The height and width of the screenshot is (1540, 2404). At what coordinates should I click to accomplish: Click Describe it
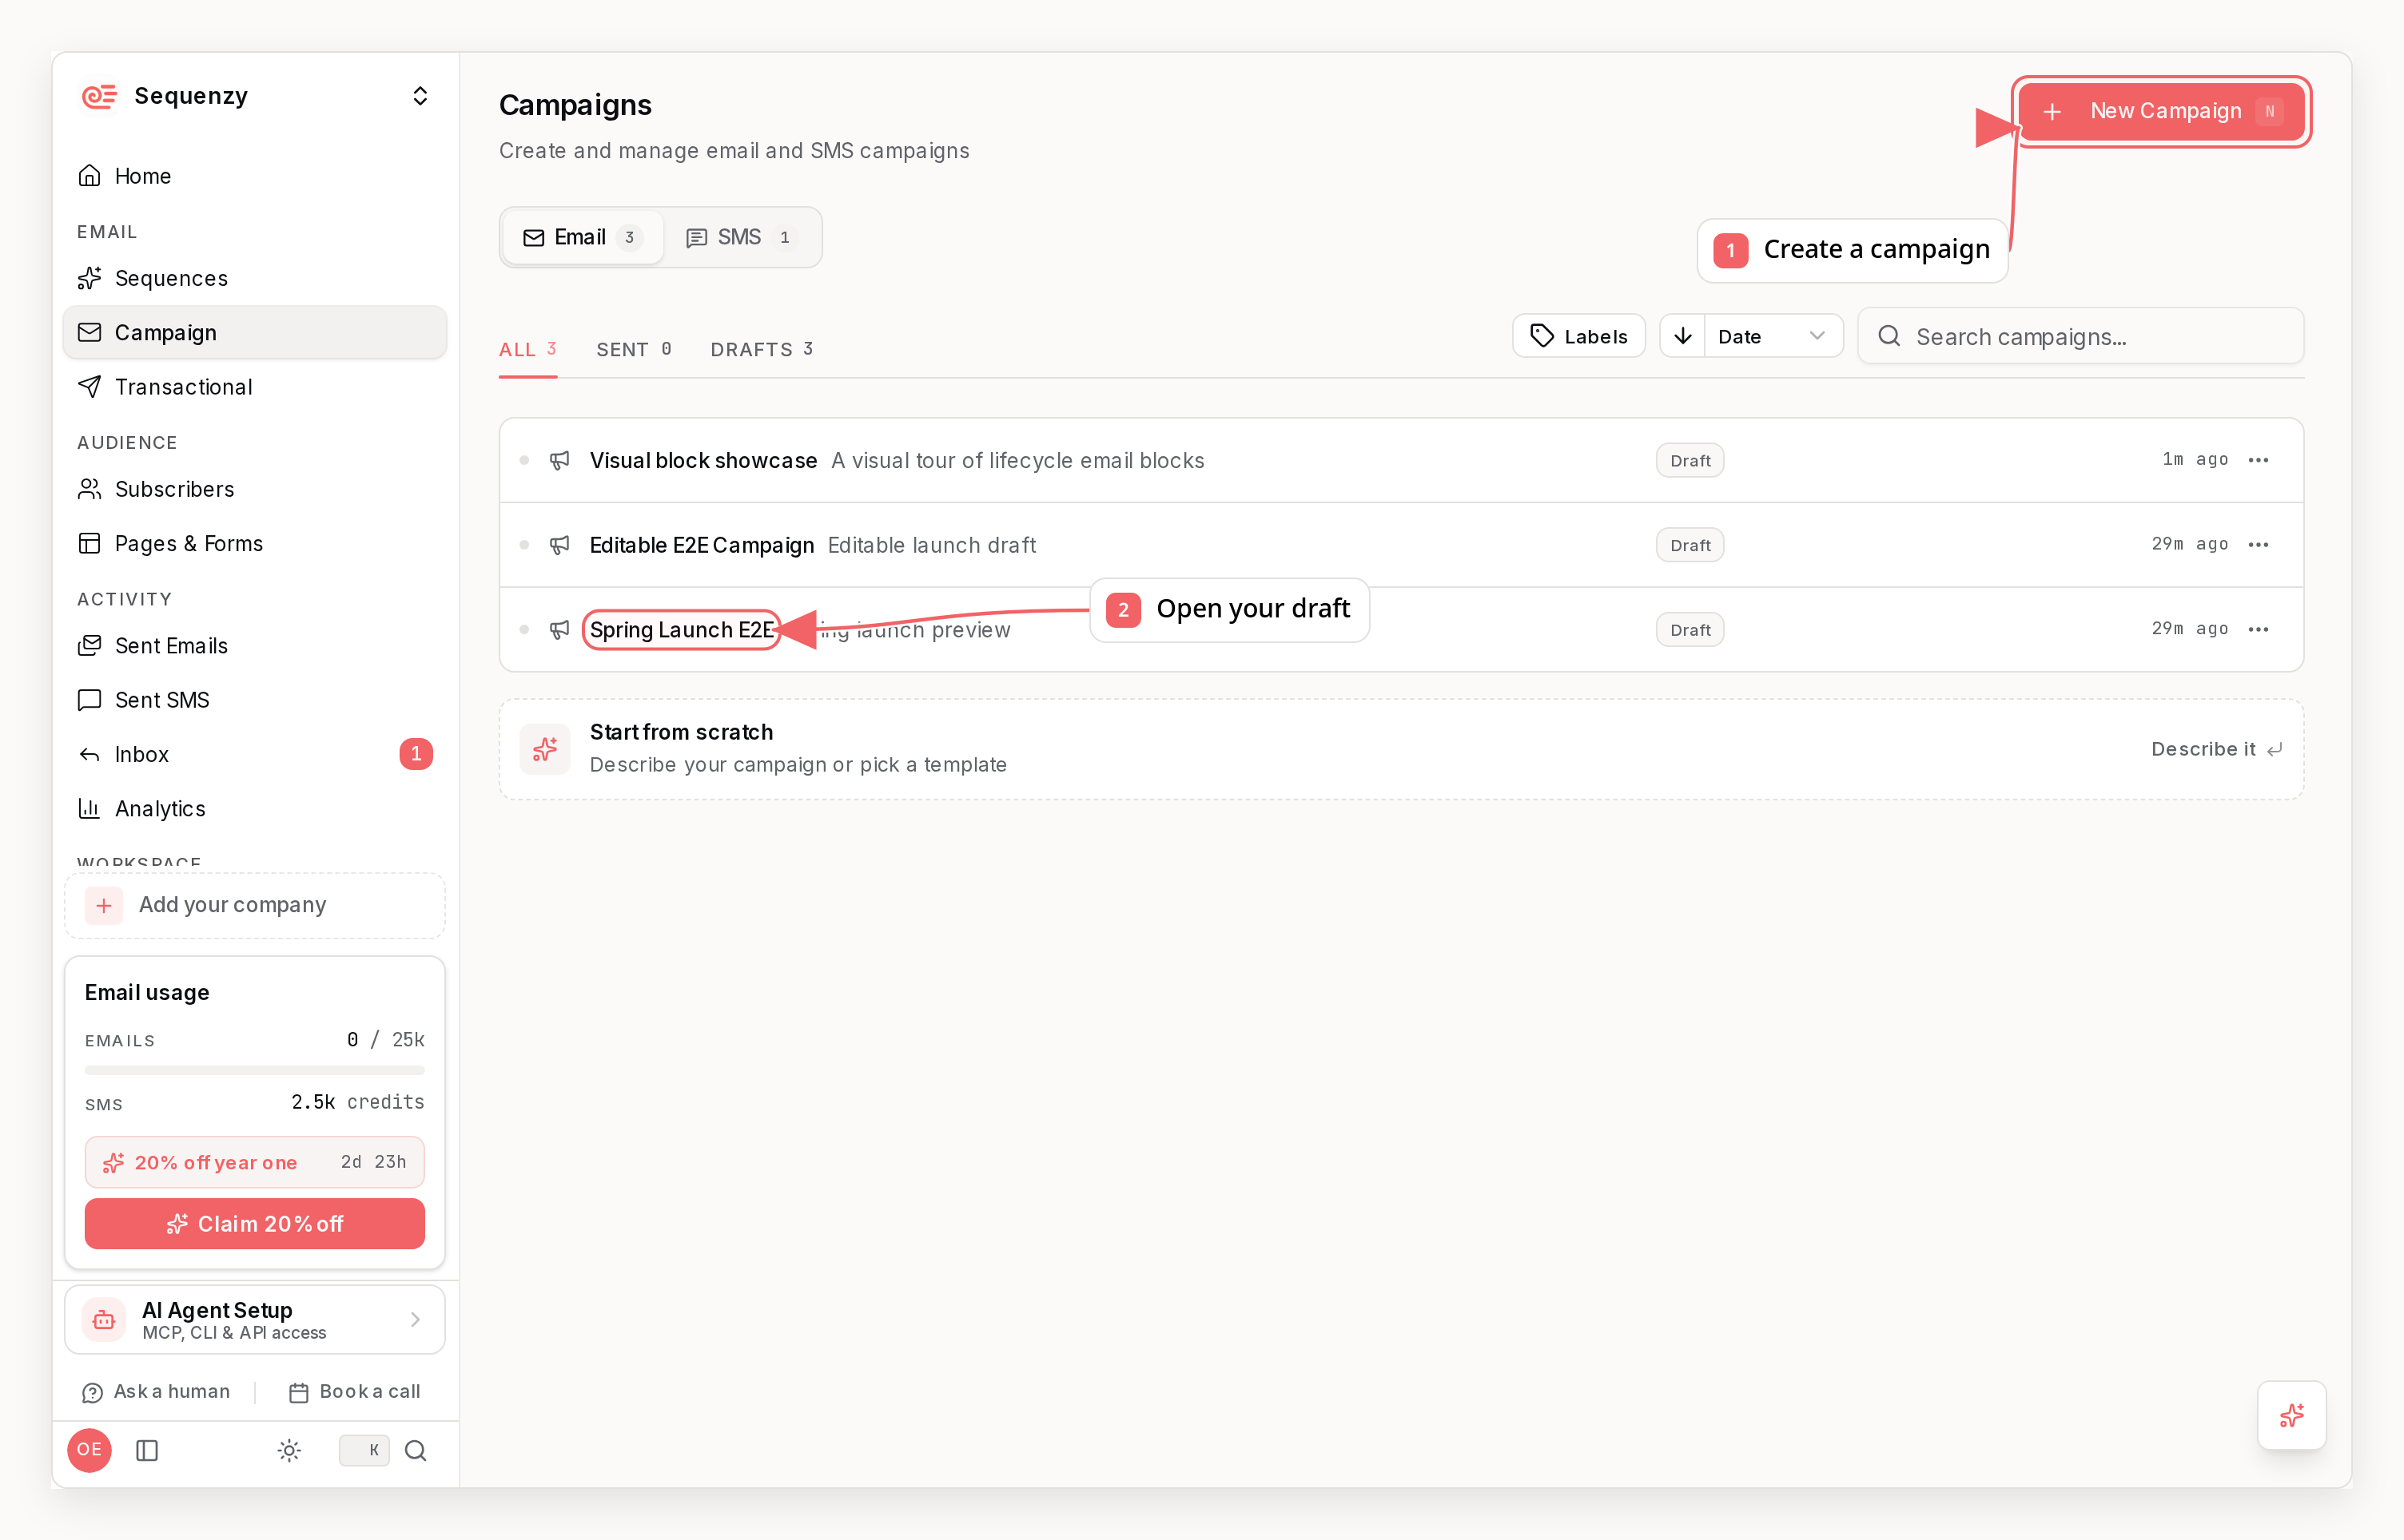pyautogui.click(x=2216, y=749)
